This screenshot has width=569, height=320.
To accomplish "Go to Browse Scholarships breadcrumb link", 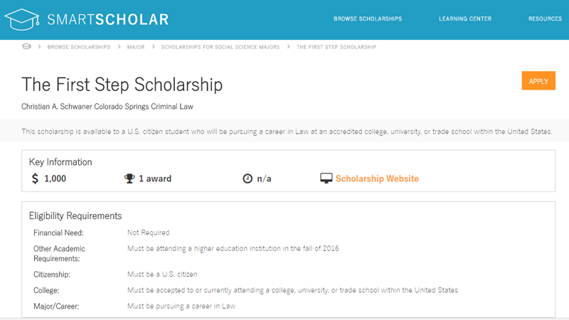I will (79, 47).
